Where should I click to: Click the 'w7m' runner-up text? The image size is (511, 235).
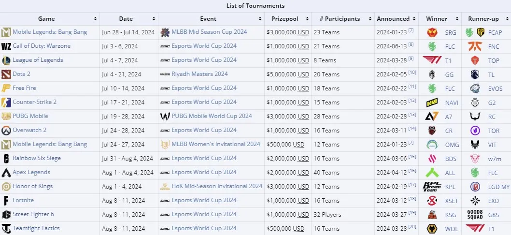[x=495, y=159]
